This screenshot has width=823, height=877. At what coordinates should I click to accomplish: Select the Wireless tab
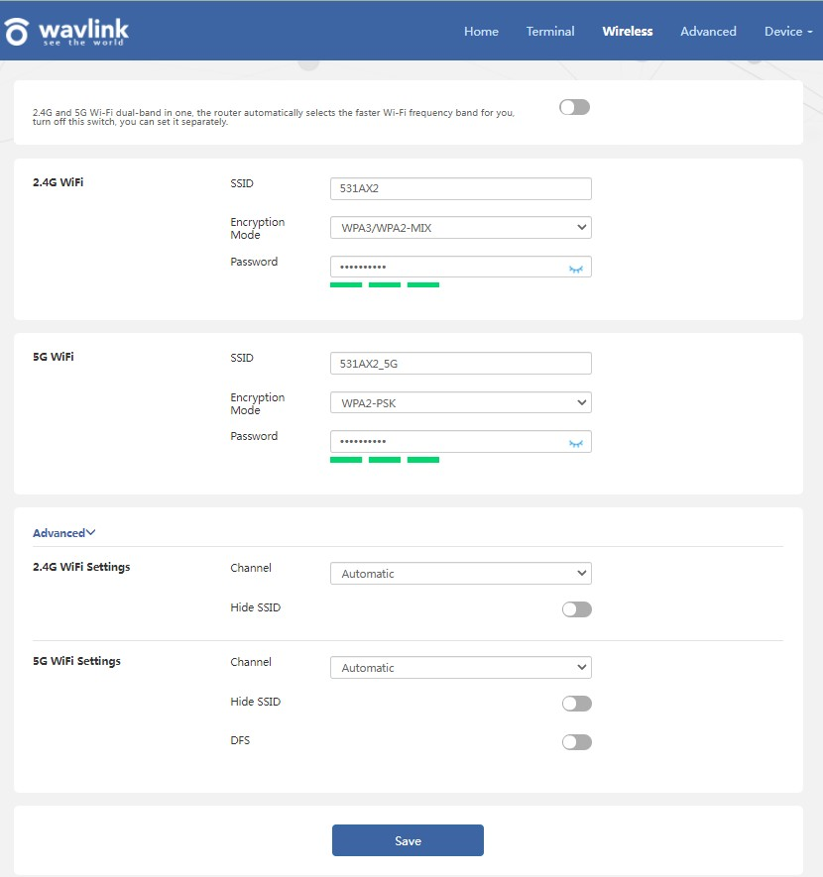pos(627,32)
